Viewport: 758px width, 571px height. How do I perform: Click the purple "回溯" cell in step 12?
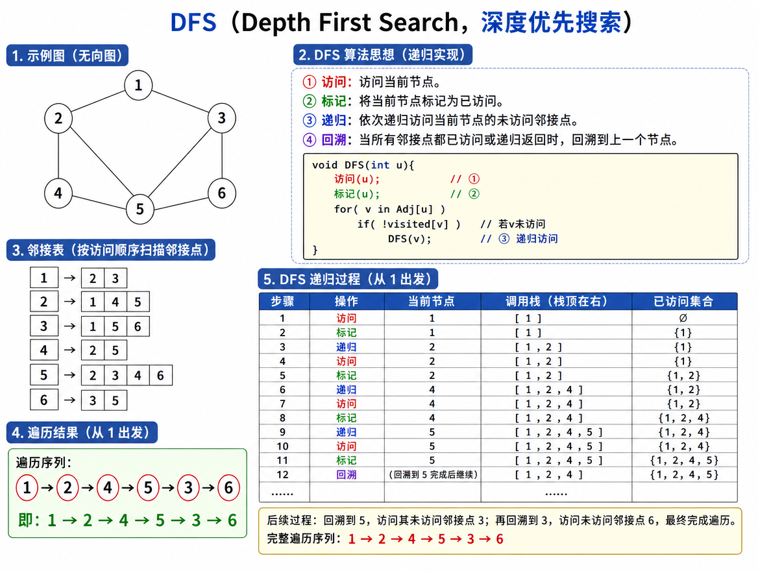pos(347,474)
